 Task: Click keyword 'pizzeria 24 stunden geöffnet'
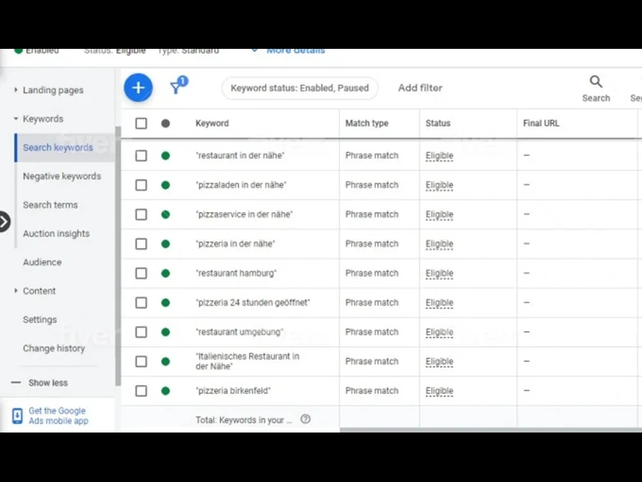pyautogui.click(x=252, y=303)
